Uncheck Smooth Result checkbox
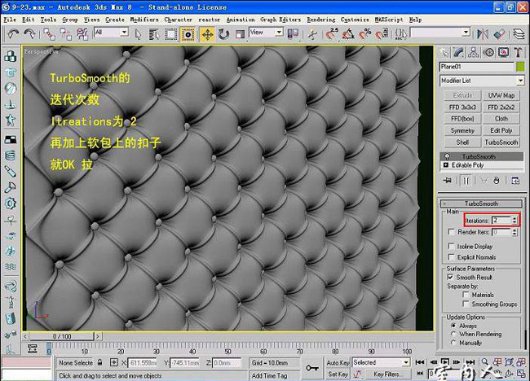530x381 pixels. tap(450, 277)
